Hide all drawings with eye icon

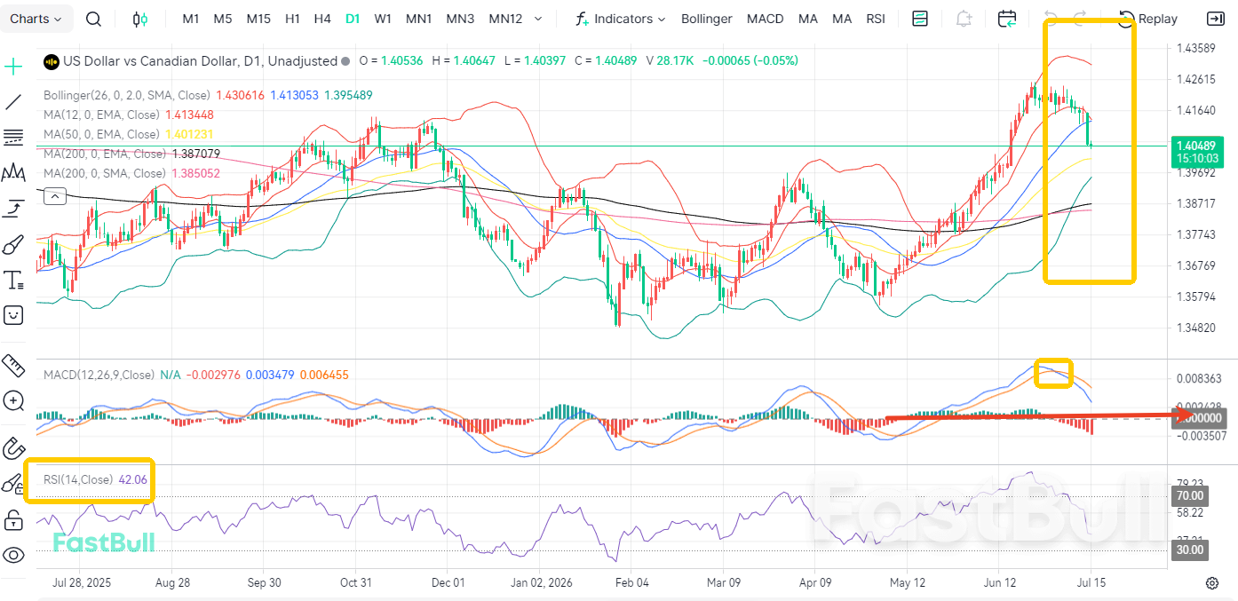pos(13,555)
